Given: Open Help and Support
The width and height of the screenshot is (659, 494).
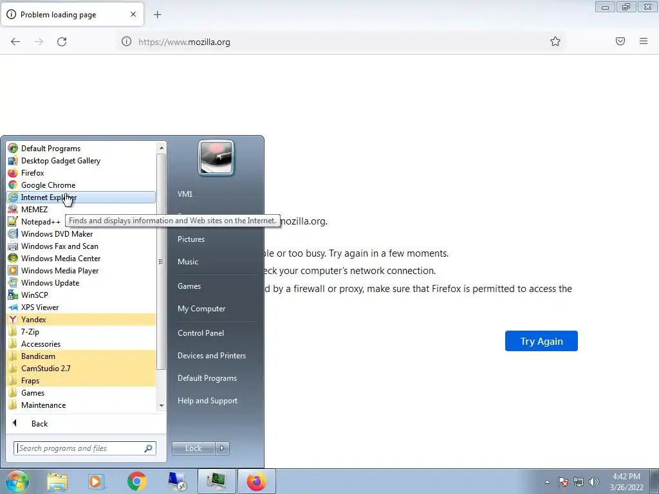Looking at the screenshot, I should [x=207, y=401].
